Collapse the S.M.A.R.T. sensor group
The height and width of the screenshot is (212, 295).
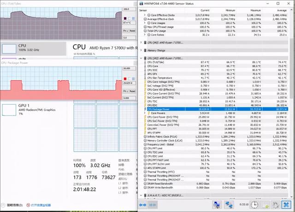(141, 195)
